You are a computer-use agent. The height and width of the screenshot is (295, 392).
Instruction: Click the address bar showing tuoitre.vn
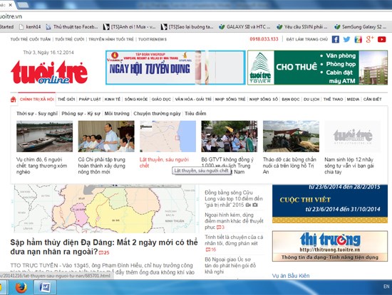tap(196, 16)
